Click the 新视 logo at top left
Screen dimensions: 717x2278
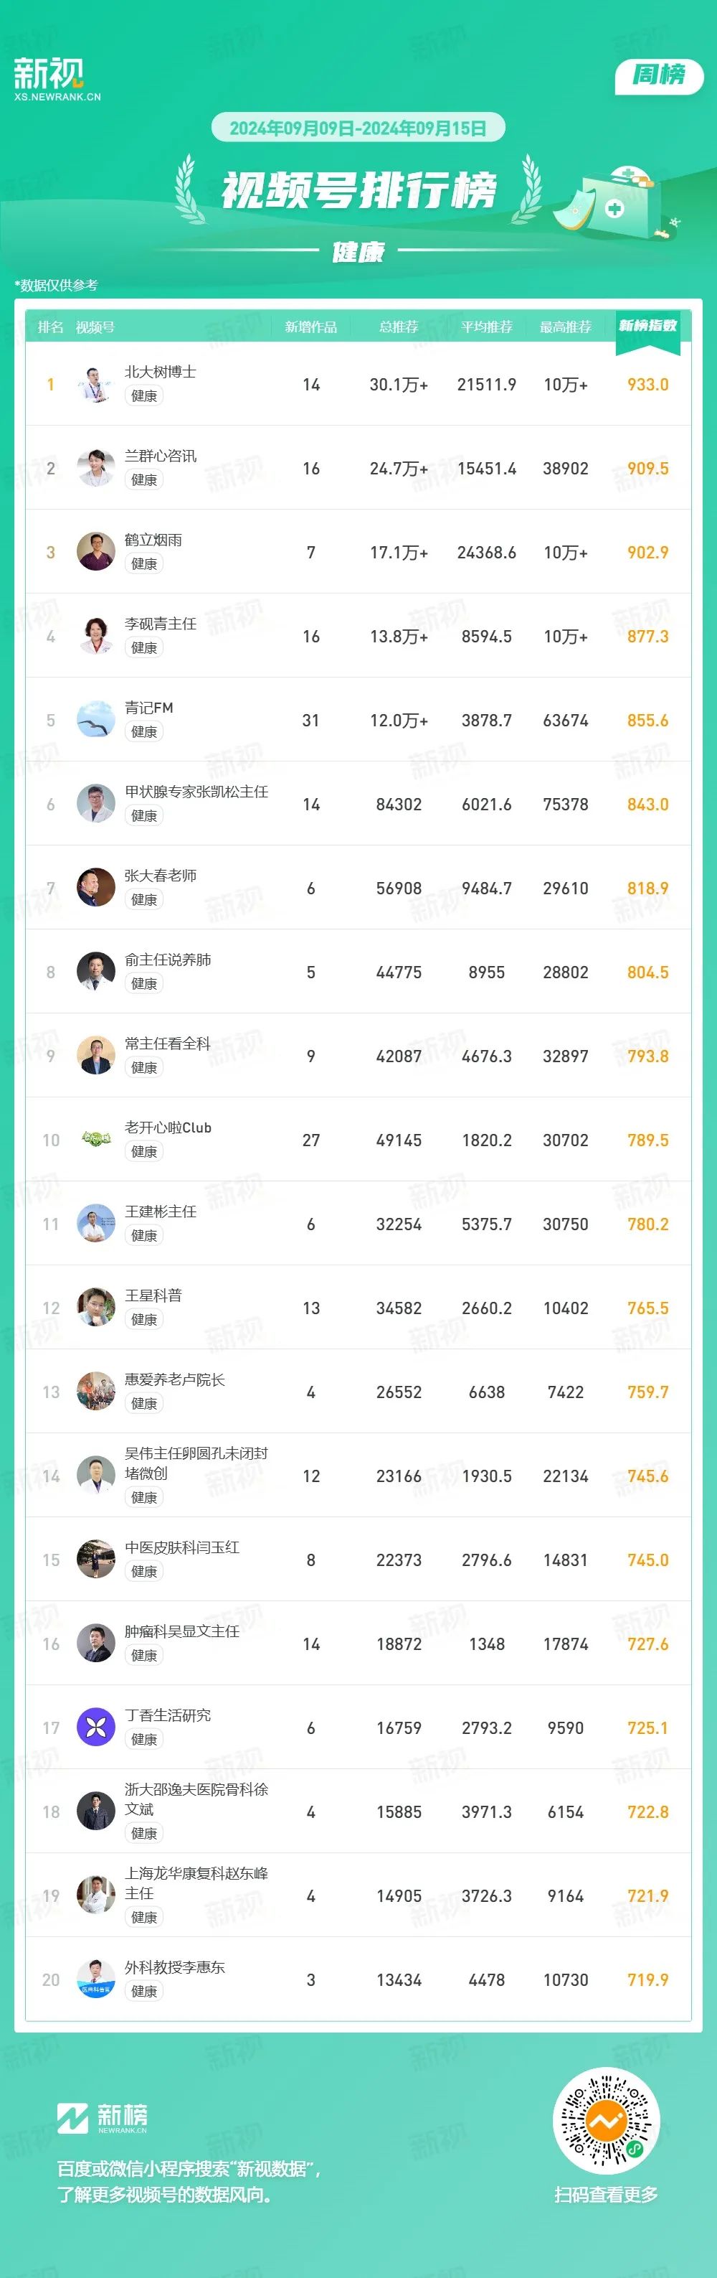pyautogui.click(x=57, y=79)
